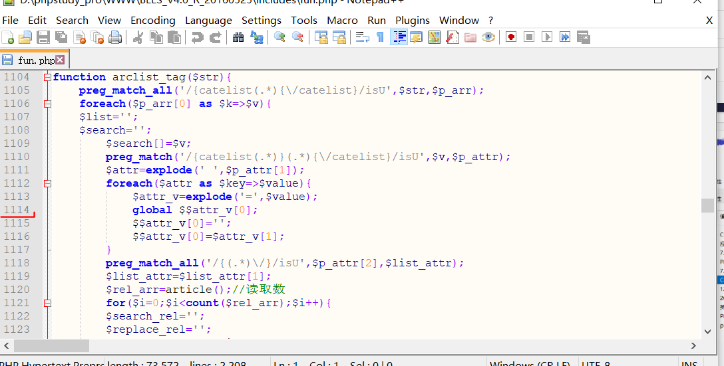The height and width of the screenshot is (366, 724).
Task: Create a new file with New icon
Action: (8, 37)
